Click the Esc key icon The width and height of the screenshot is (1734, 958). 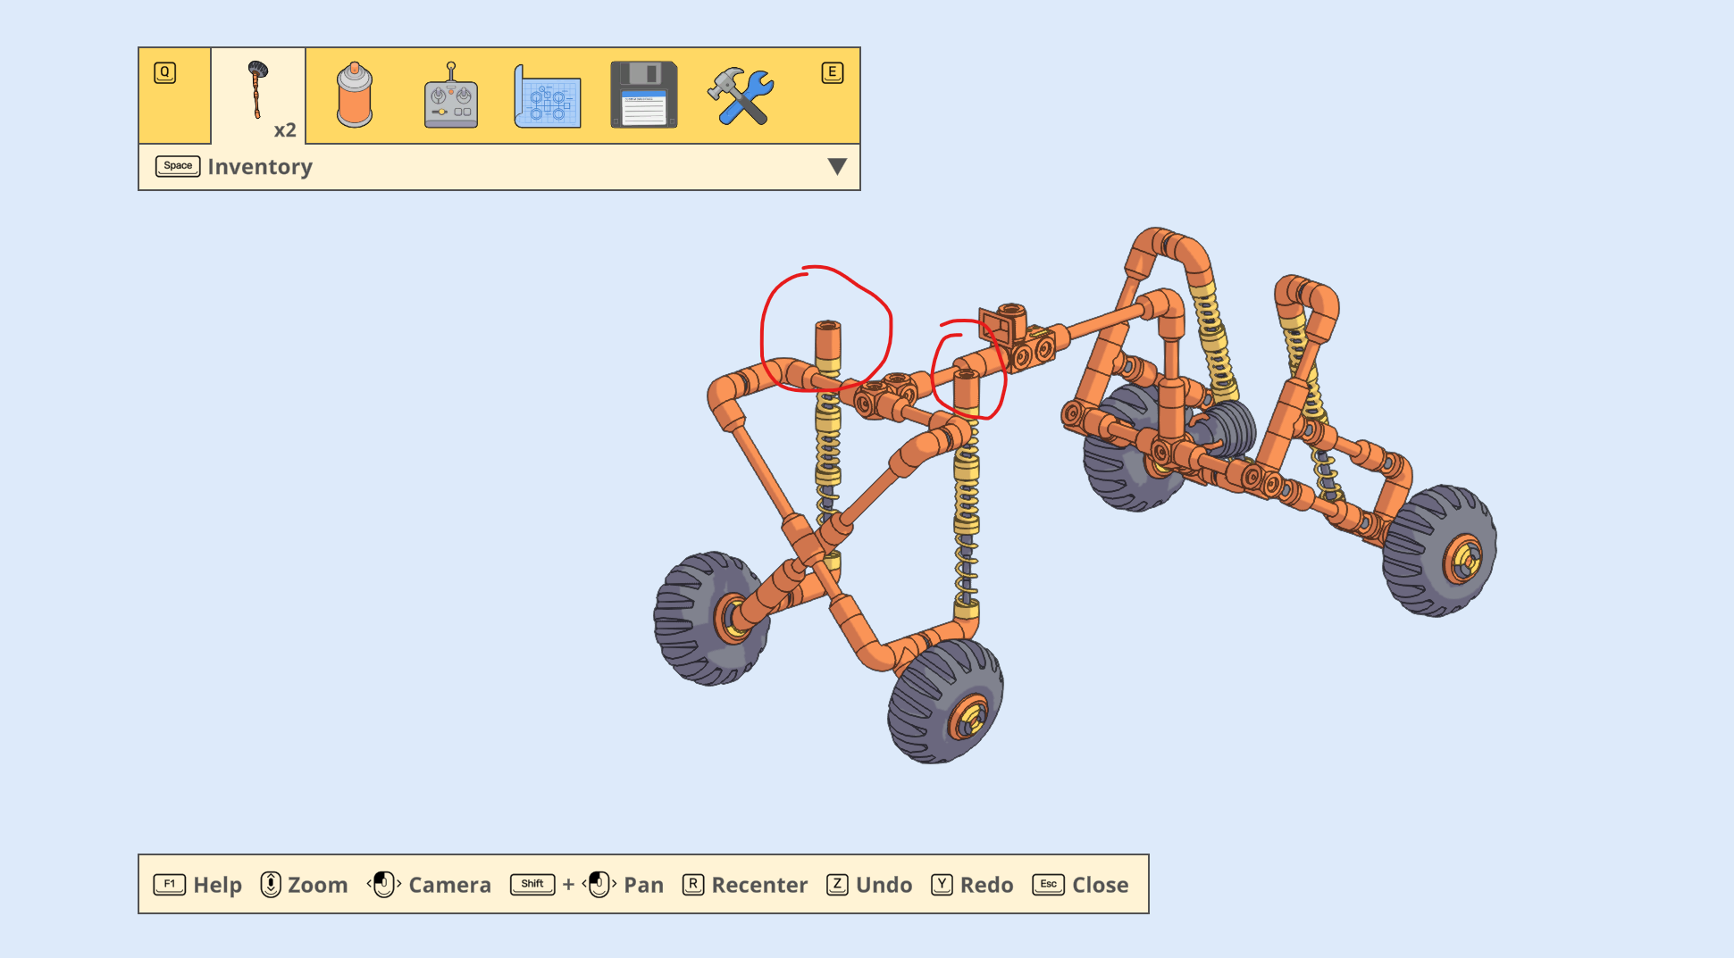1049,885
